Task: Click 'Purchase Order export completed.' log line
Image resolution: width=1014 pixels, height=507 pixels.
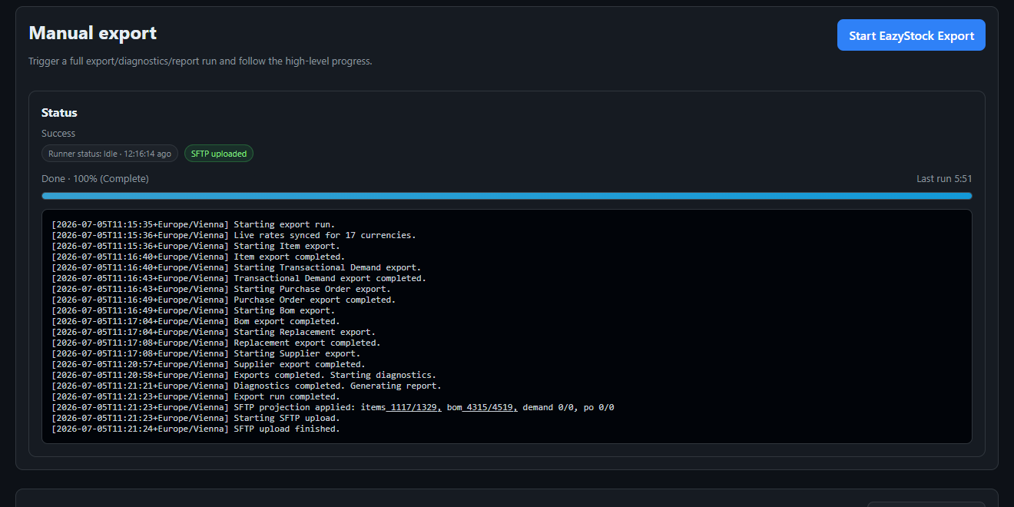Action: tap(224, 300)
